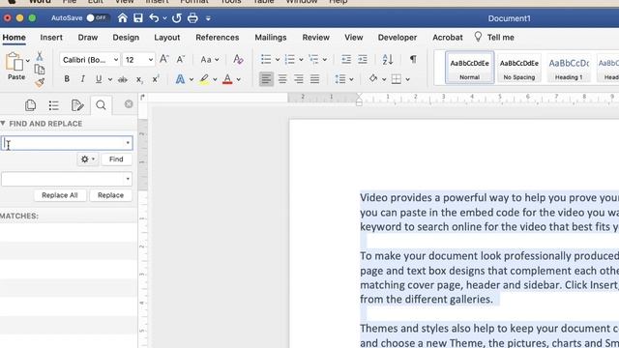Switch to the Draw tab
Image resolution: width=619 pixels, height=348 pixels.
(x=88, y=38)
